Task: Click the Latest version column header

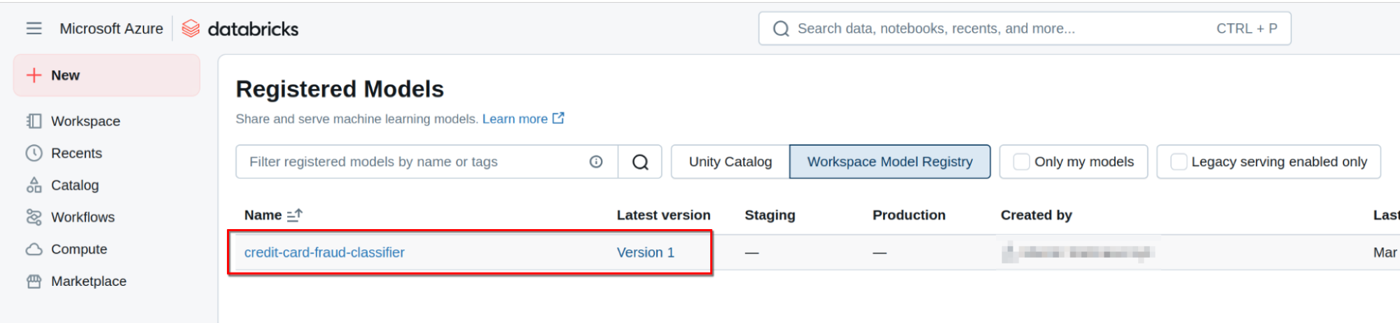Action: pyautogui.click(x=663, y=215)
